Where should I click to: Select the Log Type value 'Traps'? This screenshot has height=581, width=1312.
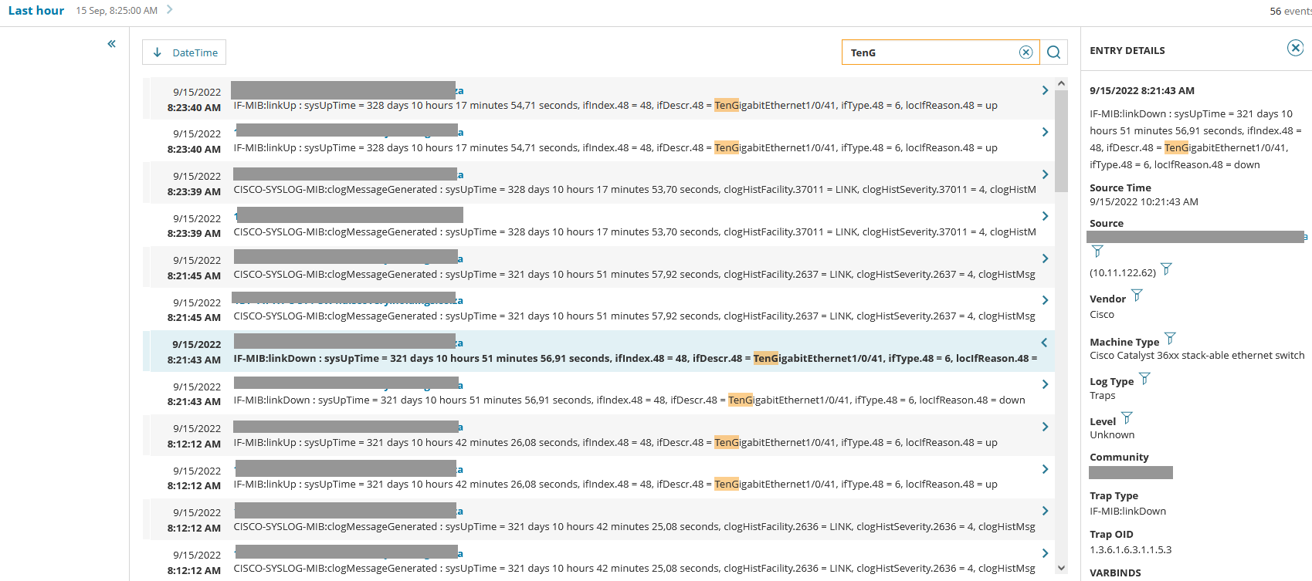(1103, 396)
